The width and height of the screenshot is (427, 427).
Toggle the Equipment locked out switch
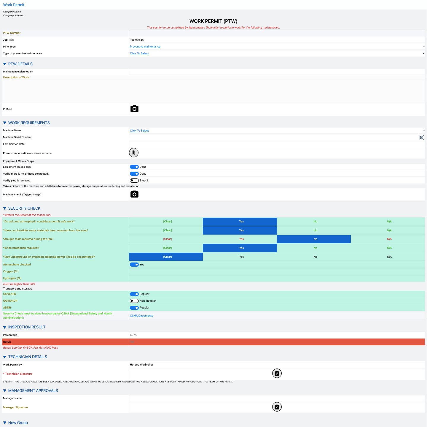134,167
